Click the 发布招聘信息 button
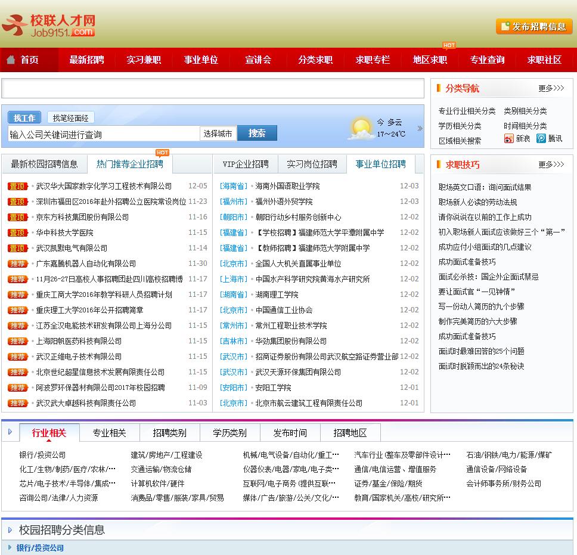Image resolution: width=577 pixels, height=555 pixels. (x=533, y=26)
